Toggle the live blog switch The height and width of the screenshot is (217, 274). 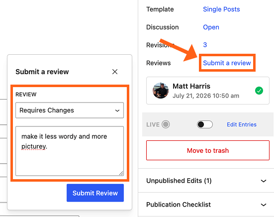click(x=205, y=124)
